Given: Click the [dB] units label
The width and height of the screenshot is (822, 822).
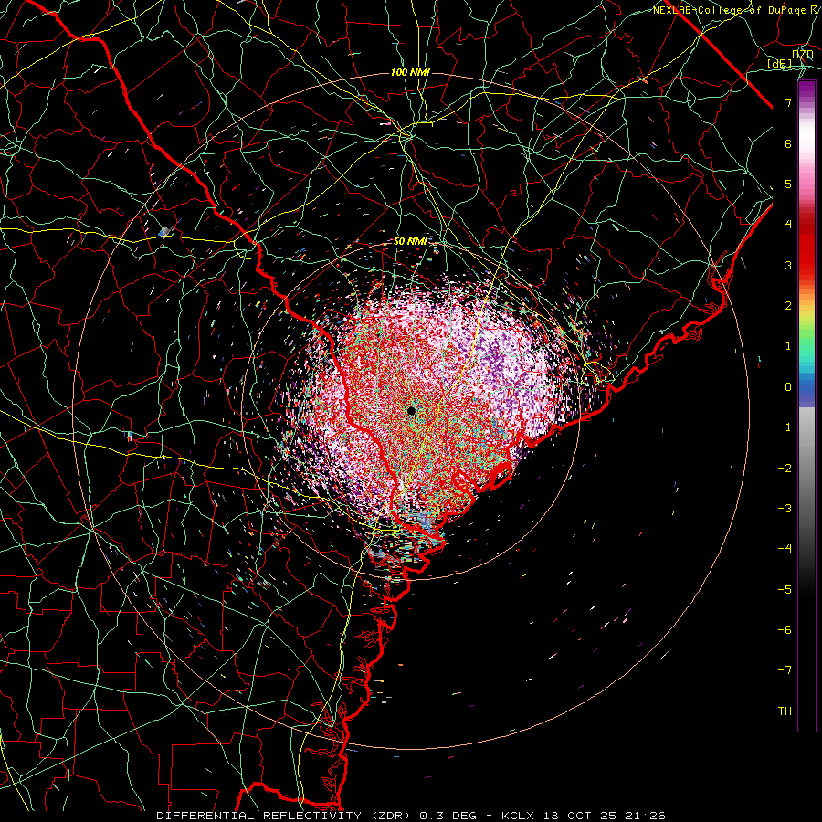Looking at the screenshot, I should [x=779, y=64].
